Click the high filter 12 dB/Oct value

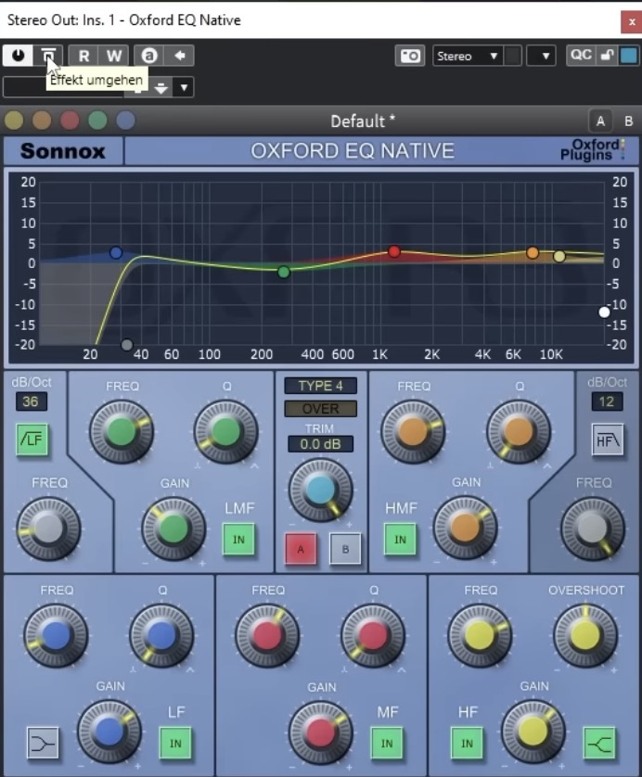[607, 401]
